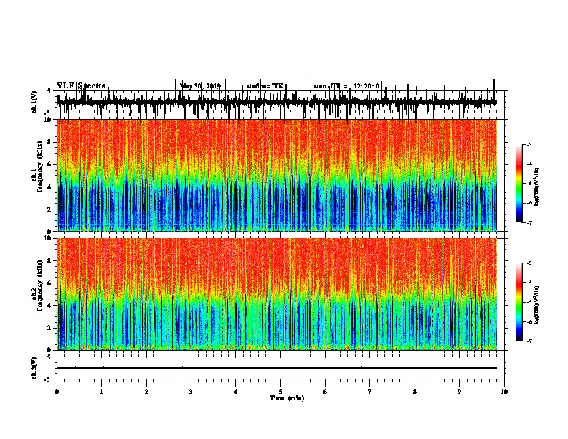The height and width of the screenshot is (439, 568).
Task: Click the -3 label on ch.1 colorbar
Action: click(x=529, y=145)
